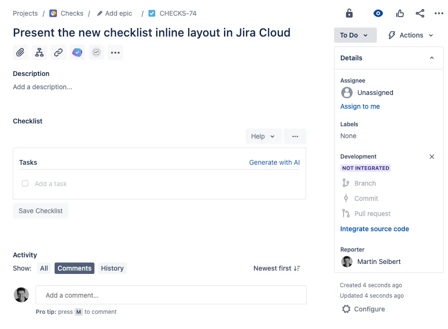Click the Add a comment box

pos(171,295)
